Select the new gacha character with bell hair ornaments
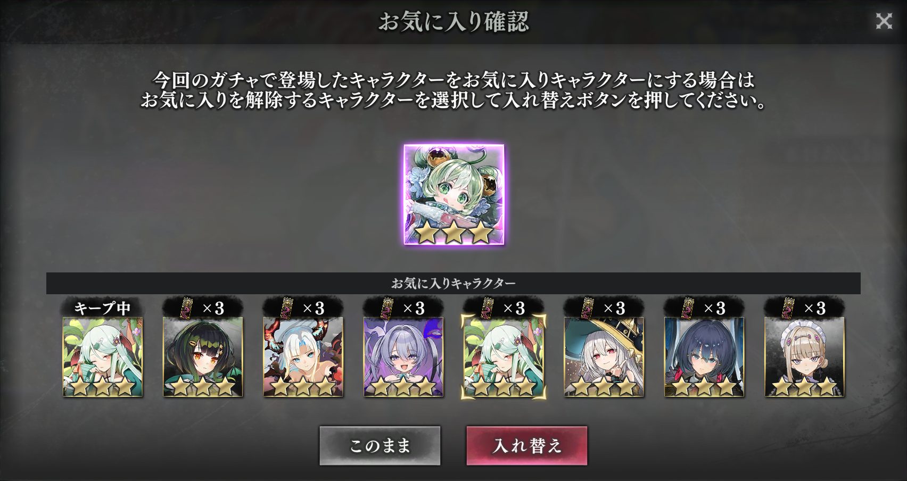 454,195
